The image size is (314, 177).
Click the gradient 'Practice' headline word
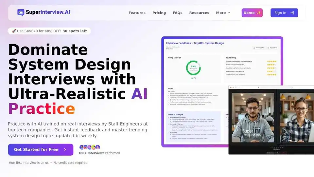42,108
